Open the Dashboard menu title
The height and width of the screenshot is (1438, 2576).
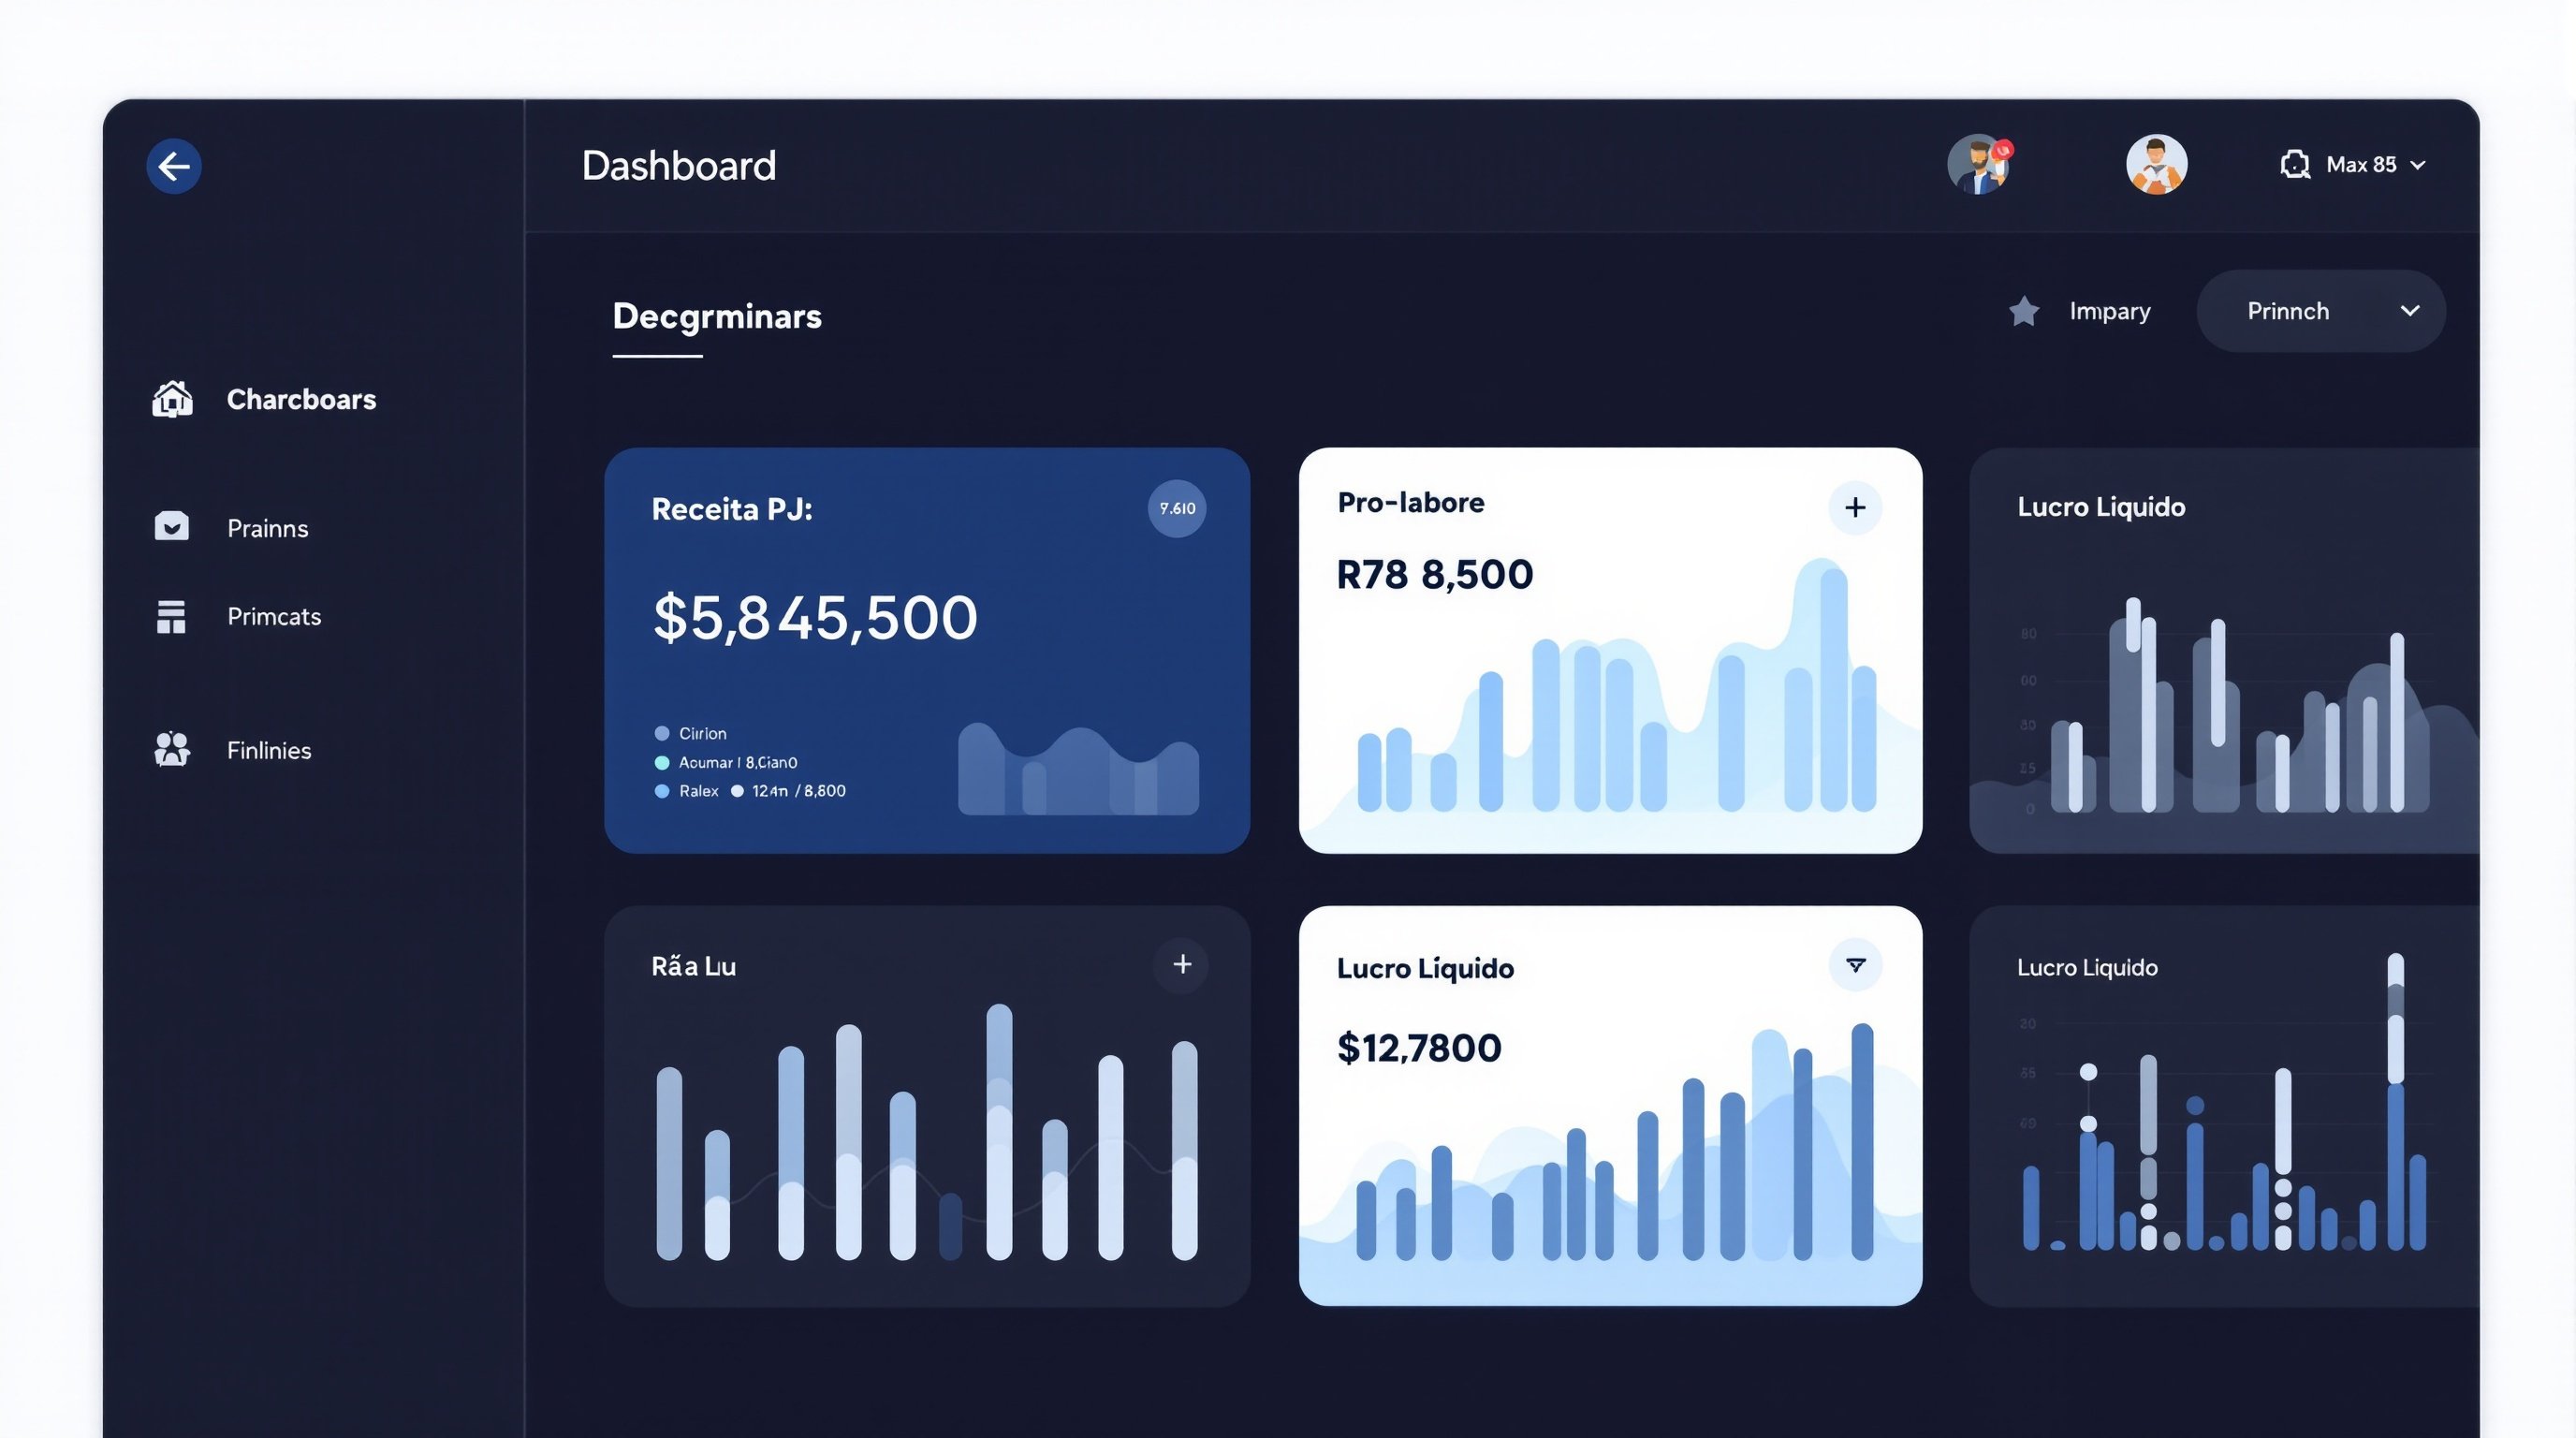pos(679,165)
